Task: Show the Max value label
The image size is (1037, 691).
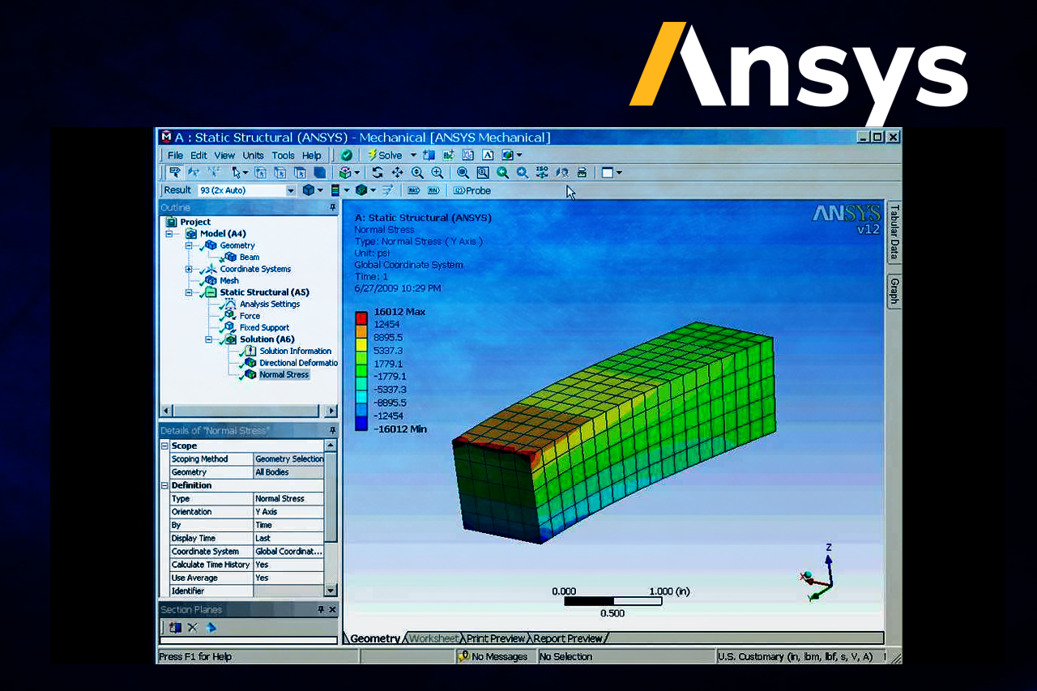Action: point(414,190)
